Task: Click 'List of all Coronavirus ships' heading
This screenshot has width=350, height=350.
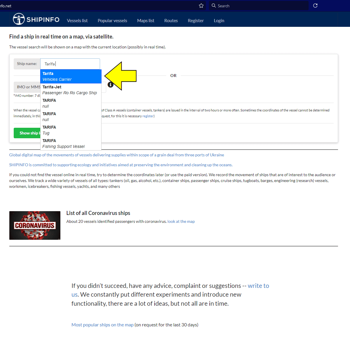Action: 98,213
